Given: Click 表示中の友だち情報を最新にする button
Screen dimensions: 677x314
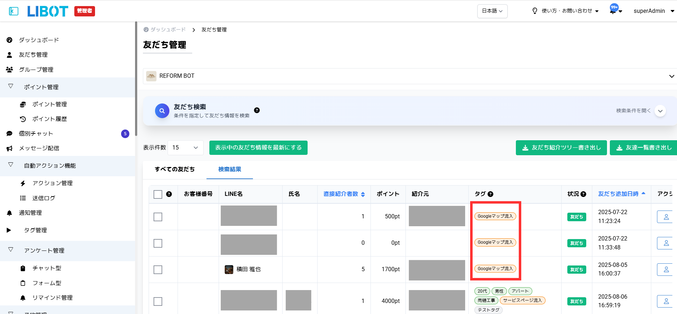Looking at the screenshot, I should click(x=258, y=148).
